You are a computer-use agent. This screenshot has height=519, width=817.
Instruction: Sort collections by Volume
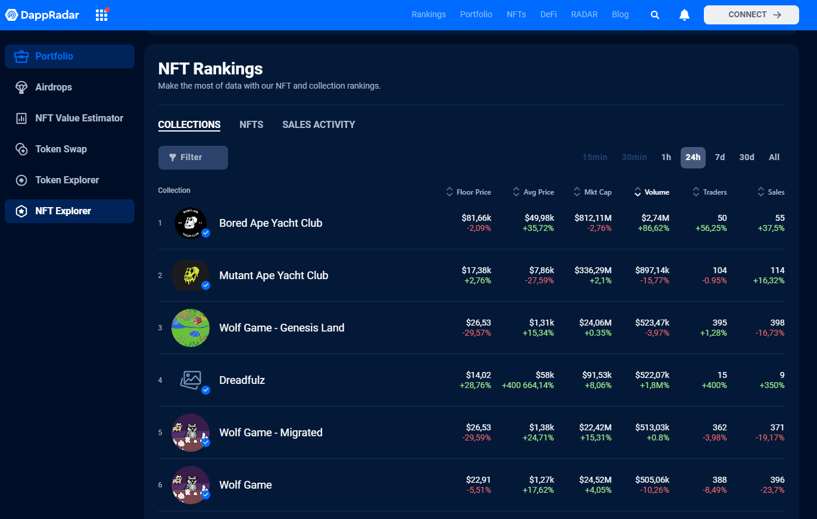tap(651, 192)
